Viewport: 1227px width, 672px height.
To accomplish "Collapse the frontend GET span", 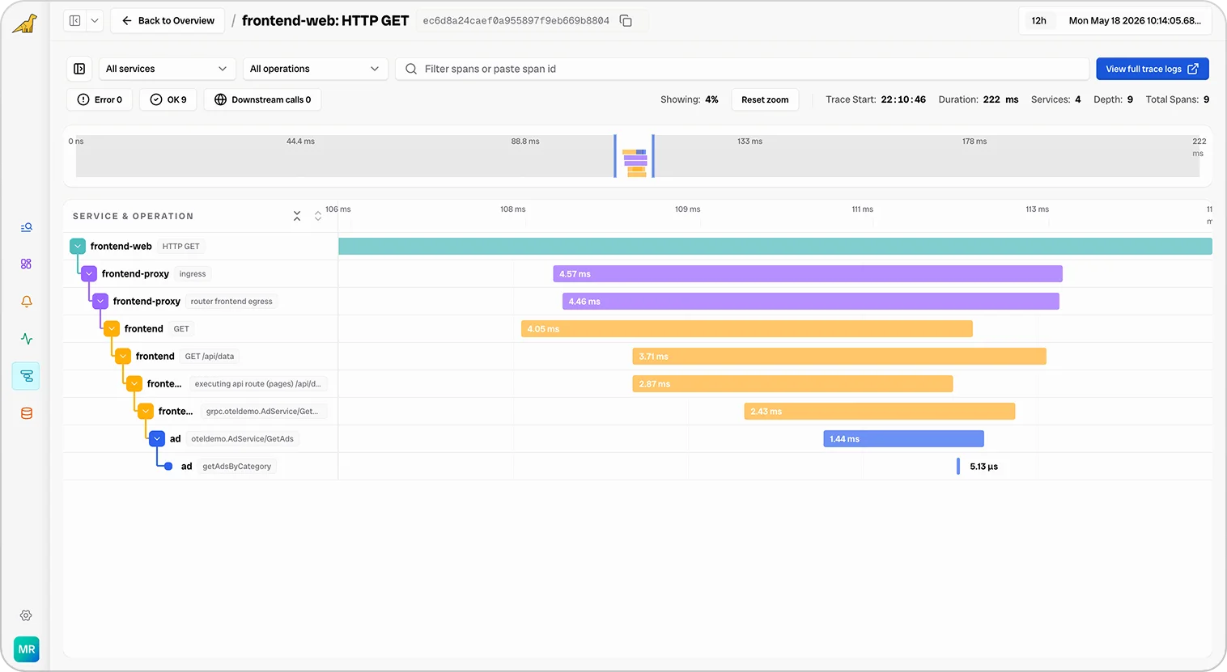I will [112, 328].
